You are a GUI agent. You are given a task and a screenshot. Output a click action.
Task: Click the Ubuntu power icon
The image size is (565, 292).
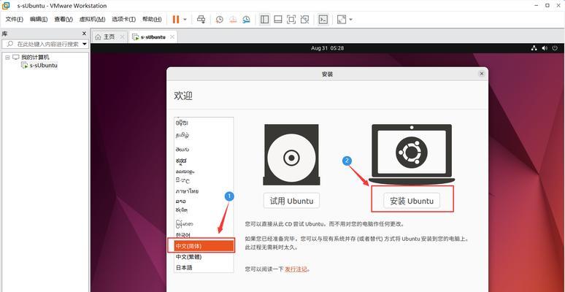point(555,48)
